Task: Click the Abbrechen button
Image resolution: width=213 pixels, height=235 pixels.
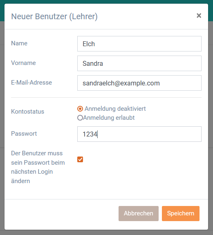Action: click(139, 213)
